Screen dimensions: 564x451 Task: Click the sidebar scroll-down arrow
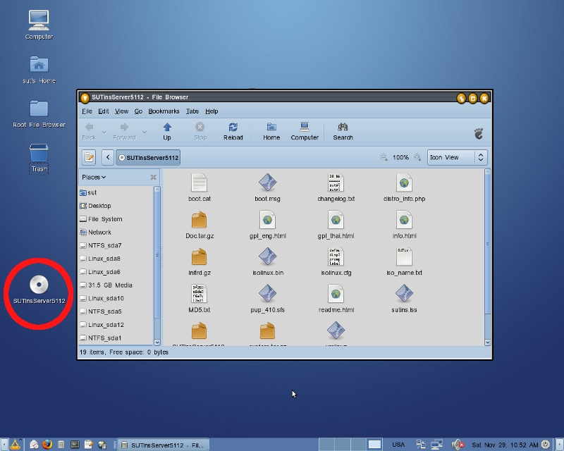(157, 342)
